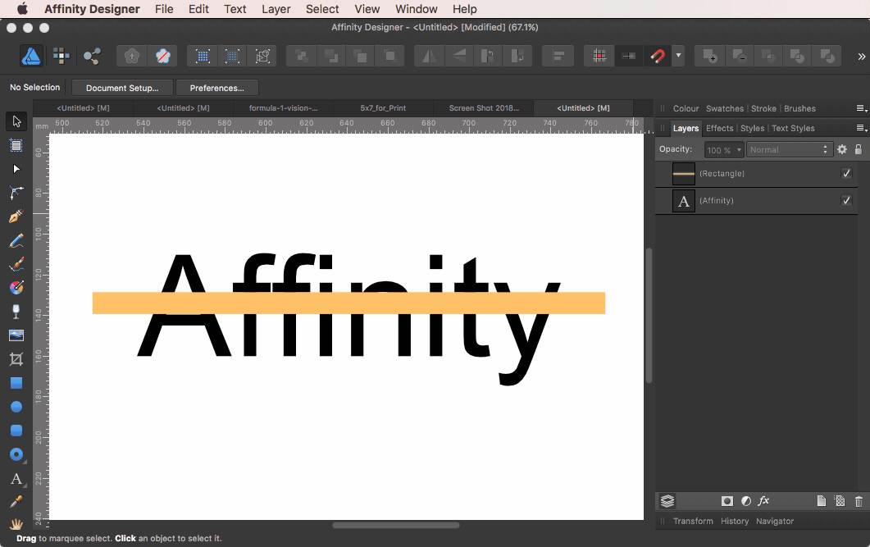Open the Layer menu
The image size is (870, 547).
point(276,9)
